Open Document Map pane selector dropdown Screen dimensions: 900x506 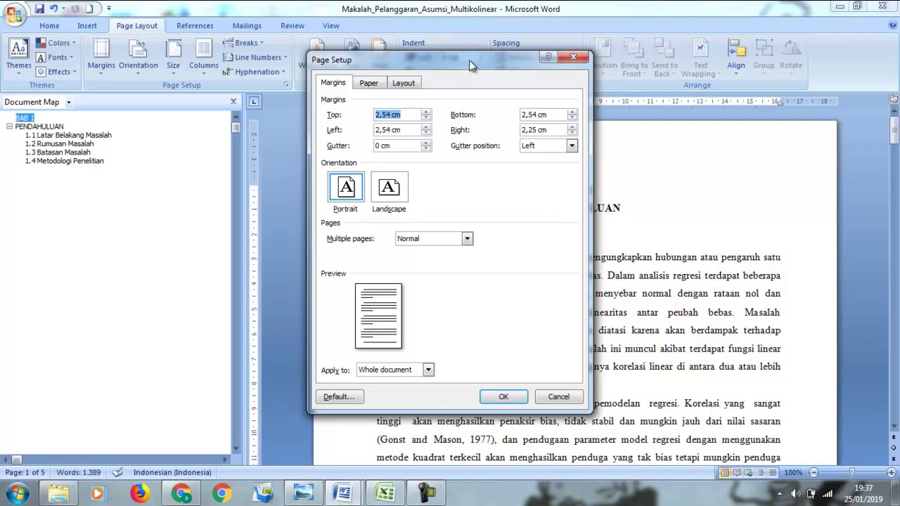click(x=68, y=103)
